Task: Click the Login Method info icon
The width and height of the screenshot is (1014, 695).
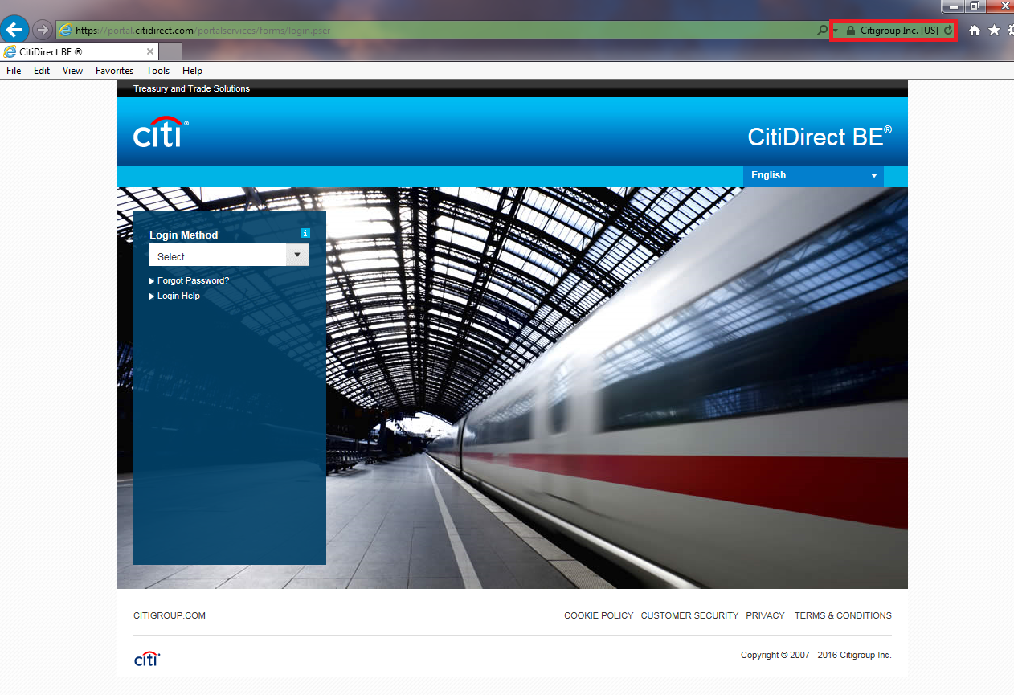Action: tap(305, 233)
